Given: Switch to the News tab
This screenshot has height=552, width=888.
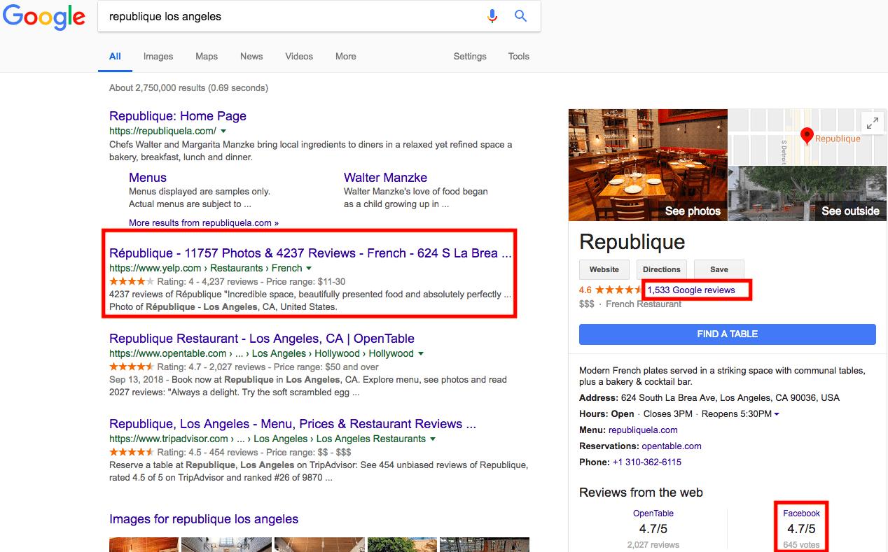Looking at the screenshot, I should coord(251,57).
